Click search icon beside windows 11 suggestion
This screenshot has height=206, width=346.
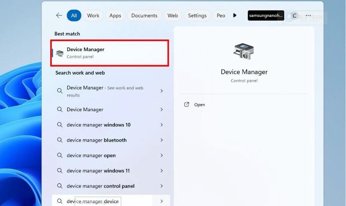[x=60, y=171]
